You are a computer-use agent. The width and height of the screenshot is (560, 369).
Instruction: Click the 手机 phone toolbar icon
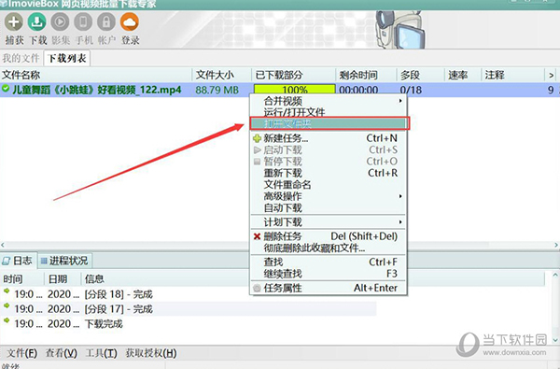83,21
